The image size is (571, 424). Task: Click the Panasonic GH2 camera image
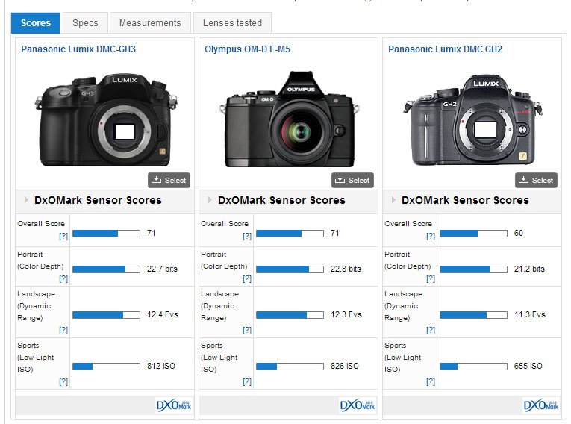472,119
